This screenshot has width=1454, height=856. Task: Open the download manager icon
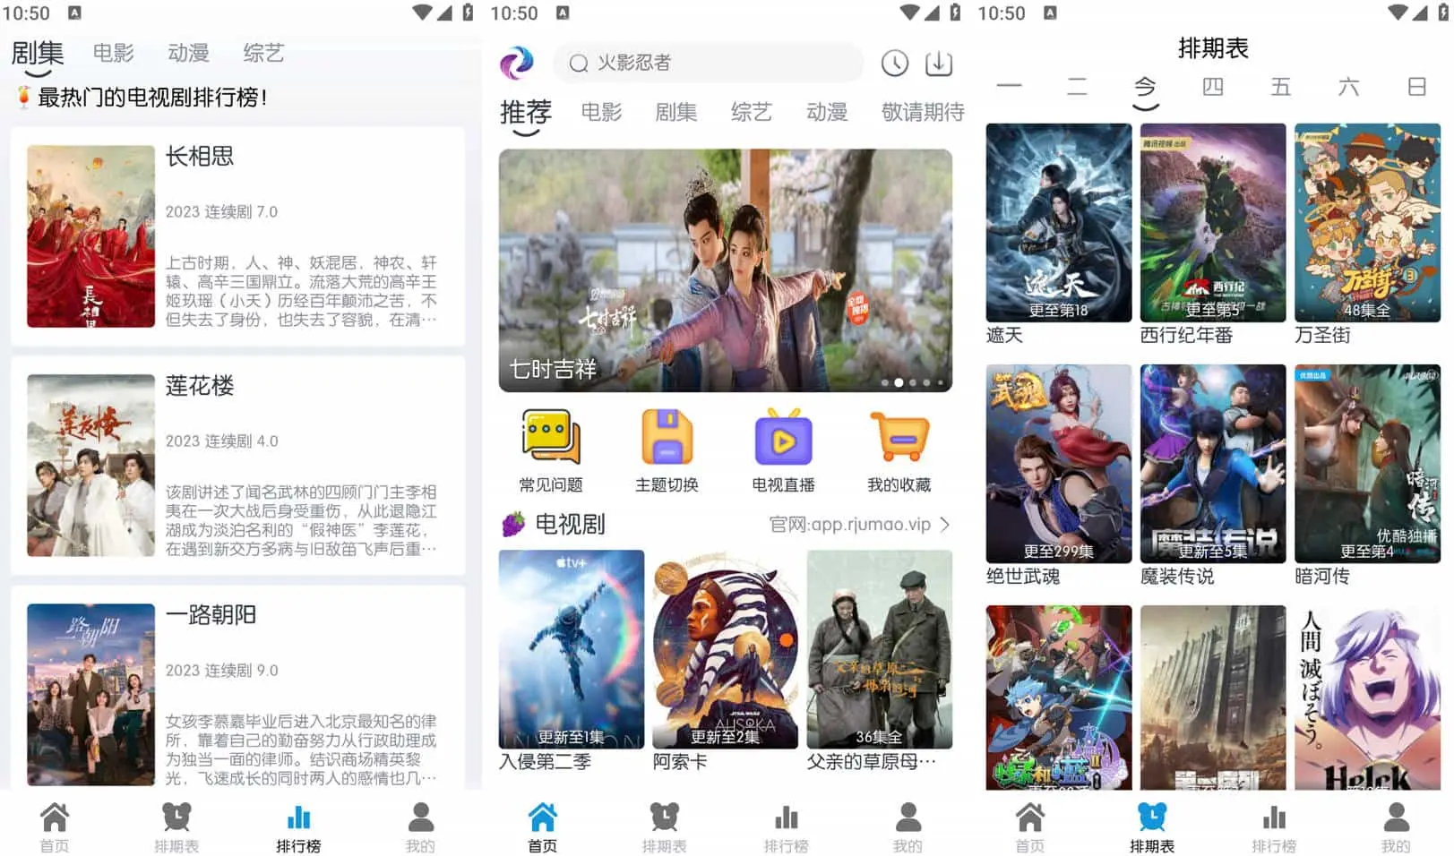pyautogui.click(x=938, y=64)
